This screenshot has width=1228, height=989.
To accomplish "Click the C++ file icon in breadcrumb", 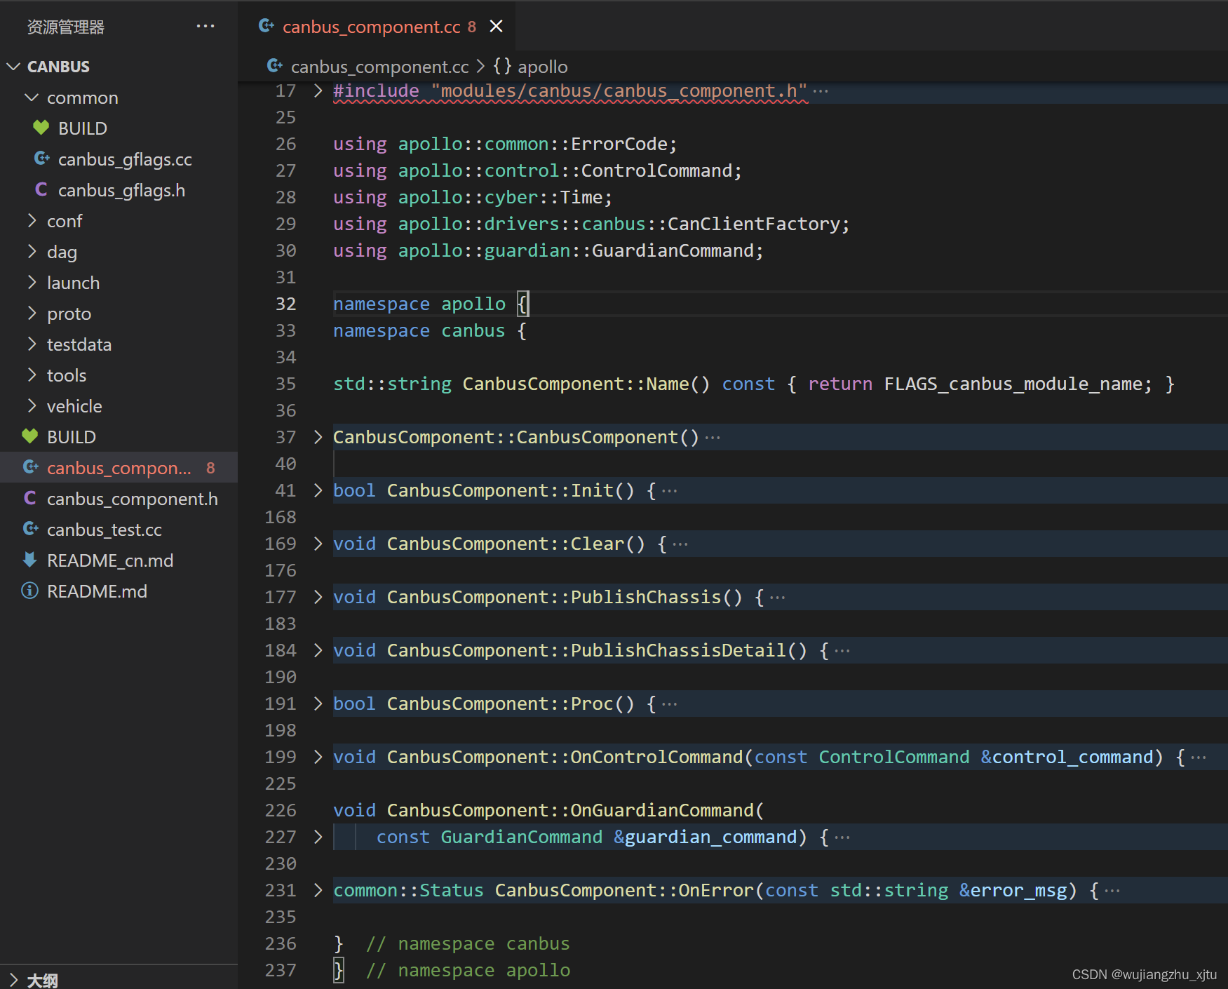I will [275, 67].
